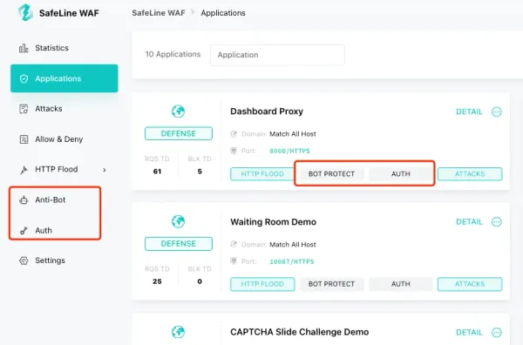Click the Applications breadcrumb
This screenshot has height=345, width=523.
pos(223,13)
